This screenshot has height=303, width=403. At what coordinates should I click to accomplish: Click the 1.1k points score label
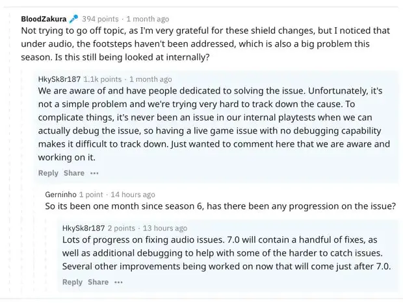tap(103, 79)
